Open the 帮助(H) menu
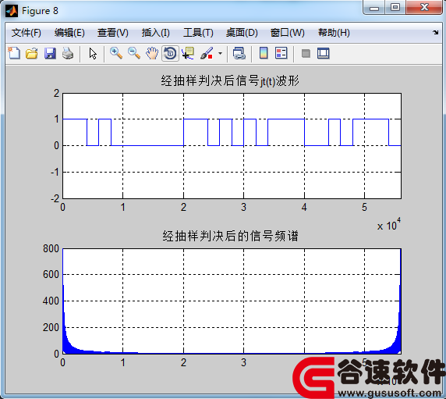 click(x=334, y=33)
